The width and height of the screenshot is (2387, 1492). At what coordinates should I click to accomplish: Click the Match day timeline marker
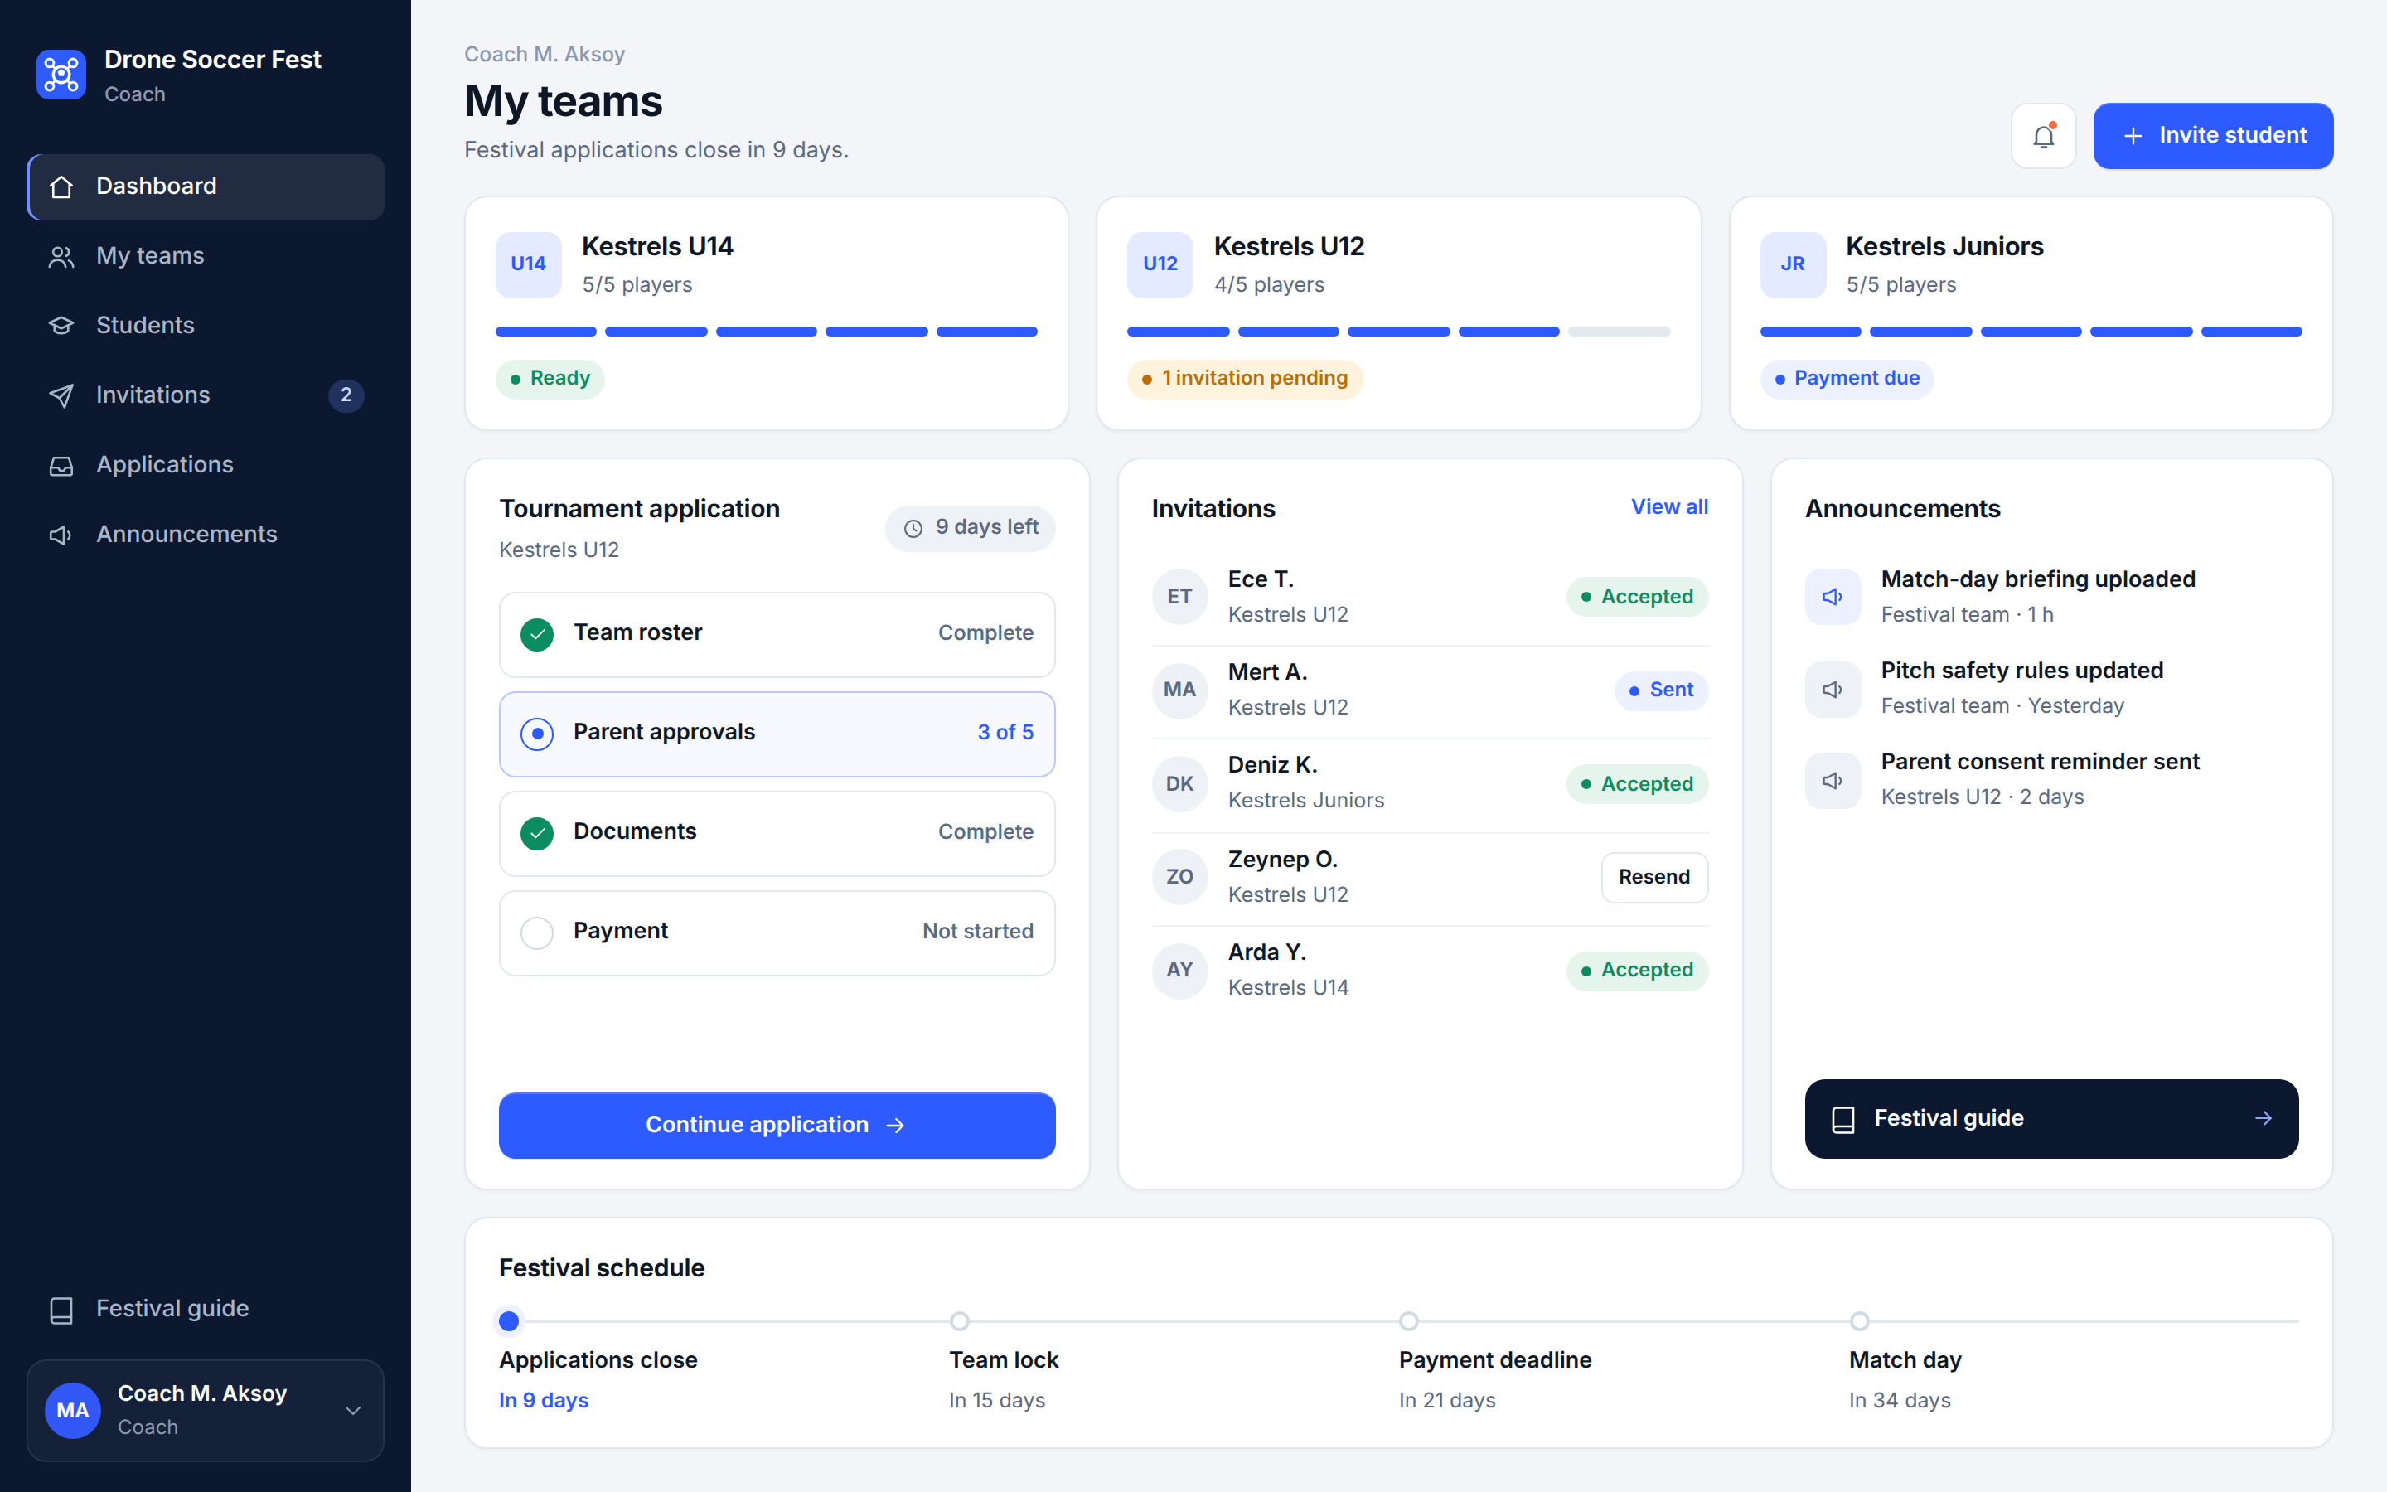click(1859, 1321)
